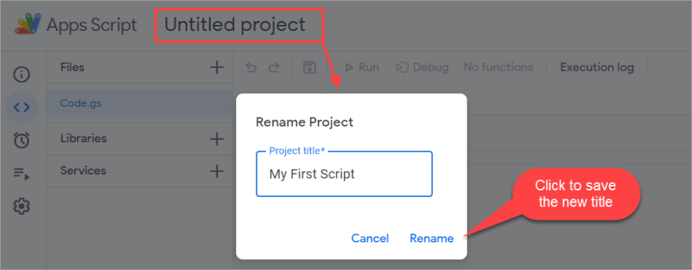The width and height of the screenshot is (692, 270).
Task: Open Executions list icon in sidebar
Action: point(22,174)
